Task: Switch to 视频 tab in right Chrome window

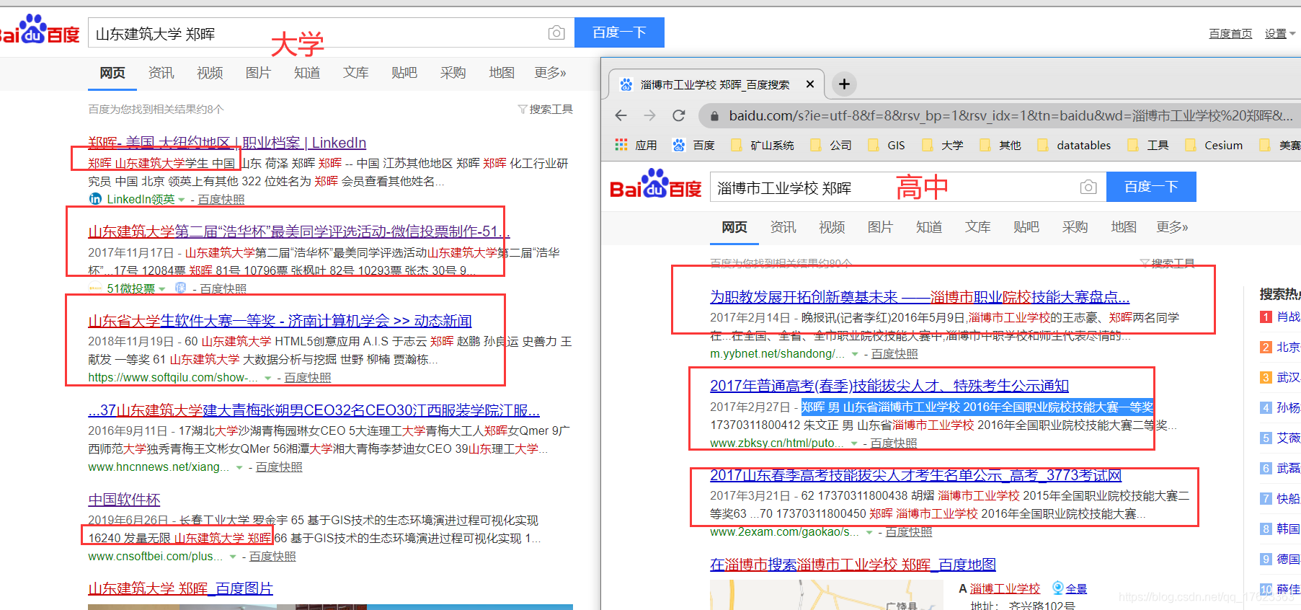Action: pos(832,227)
